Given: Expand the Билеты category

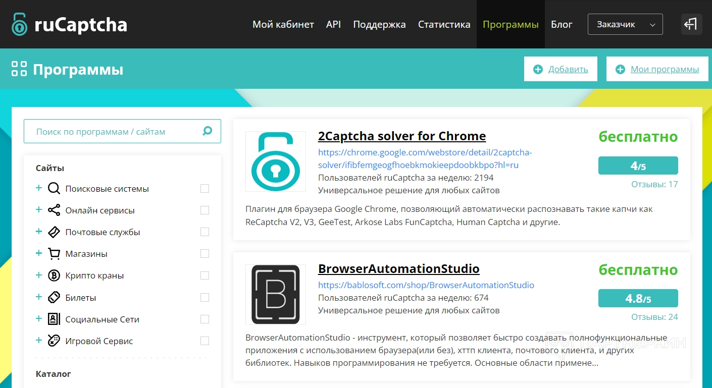Looking at the screenshot, I should click(x=39, y=297).
